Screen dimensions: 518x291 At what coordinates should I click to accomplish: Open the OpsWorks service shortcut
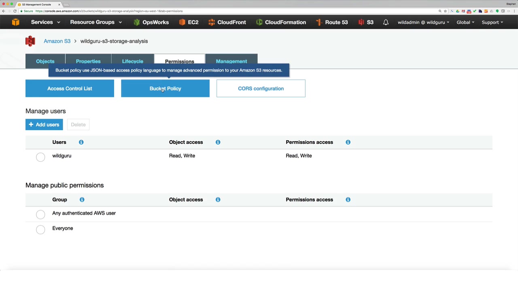[151, 22]
